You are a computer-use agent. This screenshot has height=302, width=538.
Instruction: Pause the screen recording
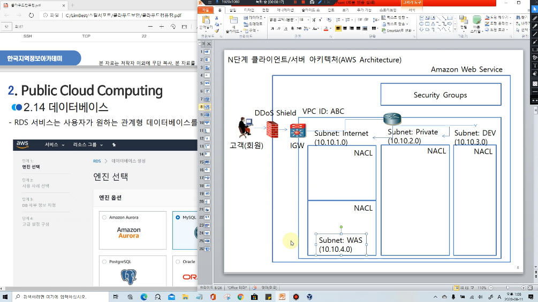click(x=295, y=2)
